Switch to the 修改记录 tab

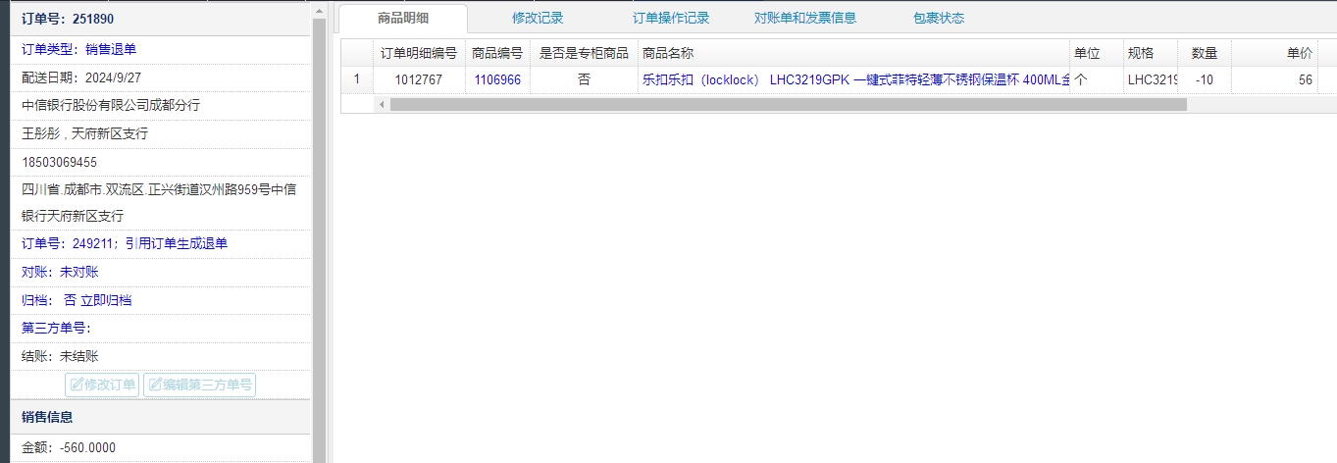(538, 18)
